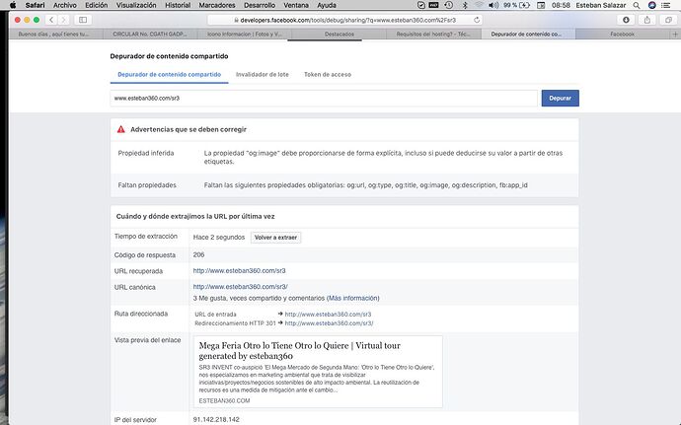Open Siri from the menu bar
681x425 pixels.
point(652,5)
